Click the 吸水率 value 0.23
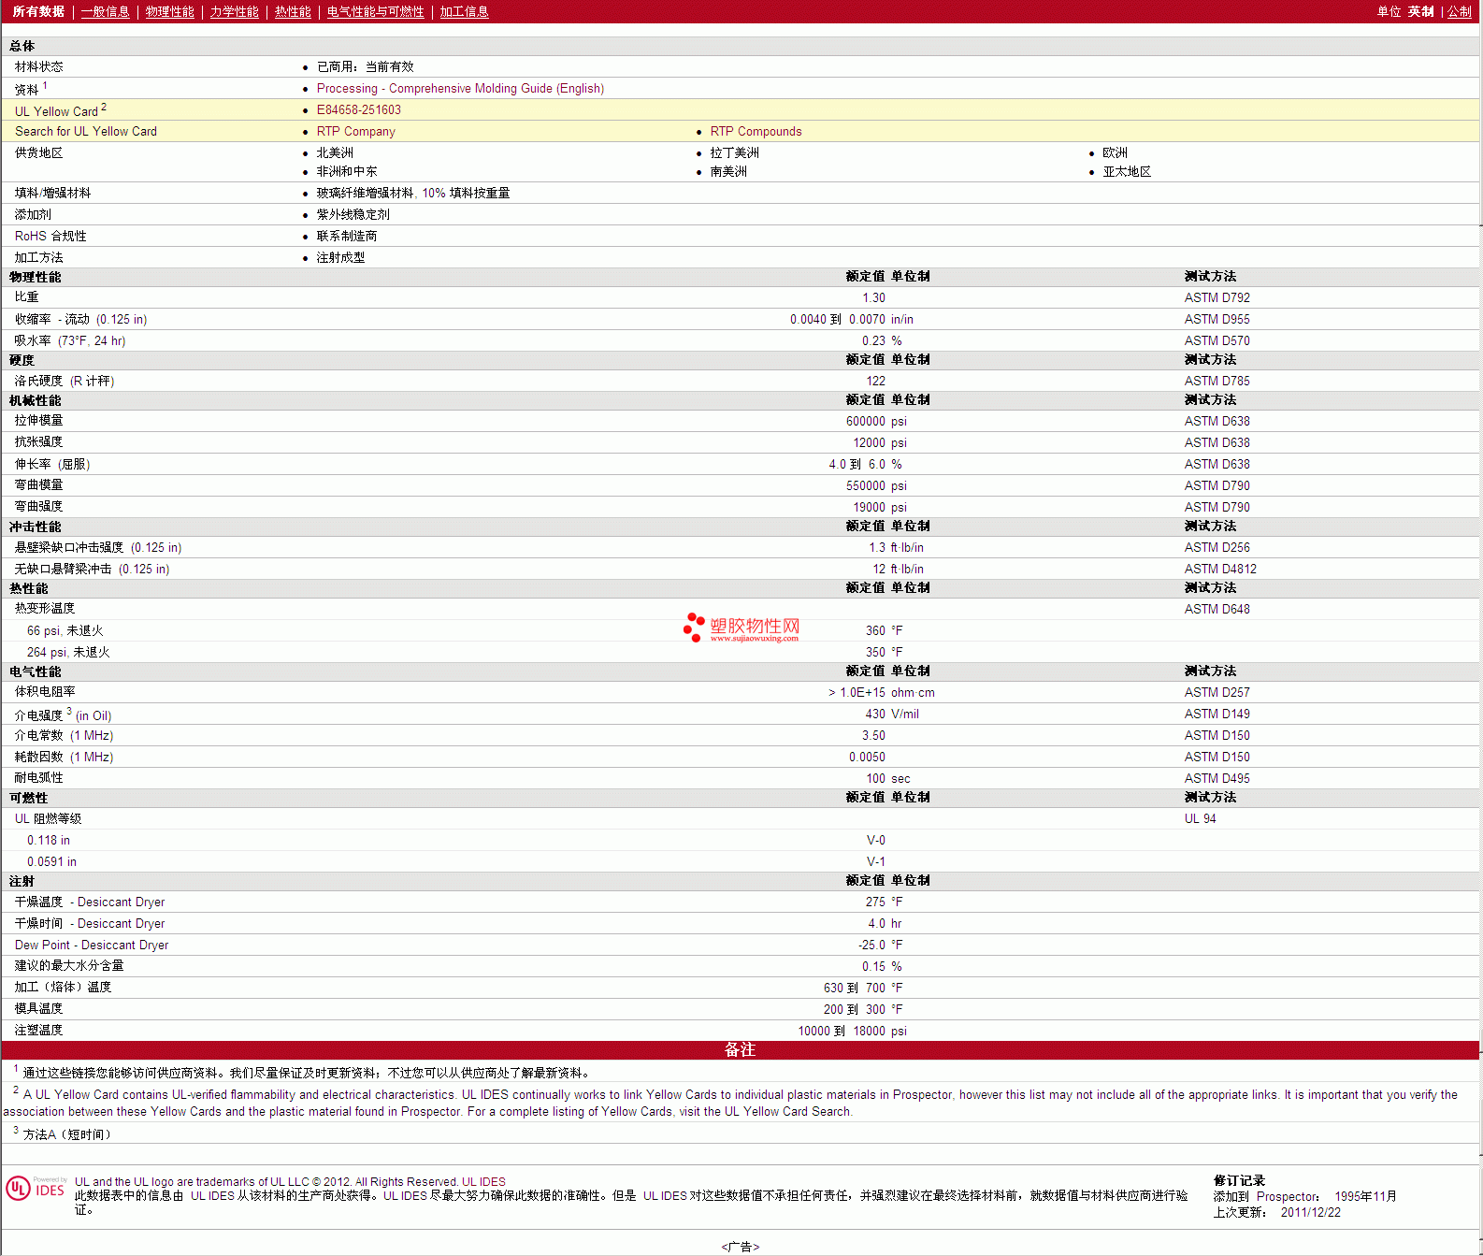 pyautogui.click(x=873, y=340)
